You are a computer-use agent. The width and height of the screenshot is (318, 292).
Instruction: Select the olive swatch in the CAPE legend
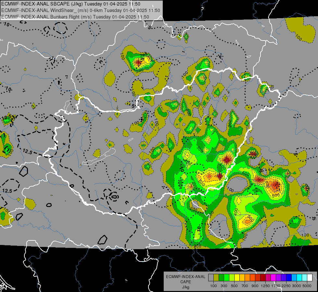(216, 278)
